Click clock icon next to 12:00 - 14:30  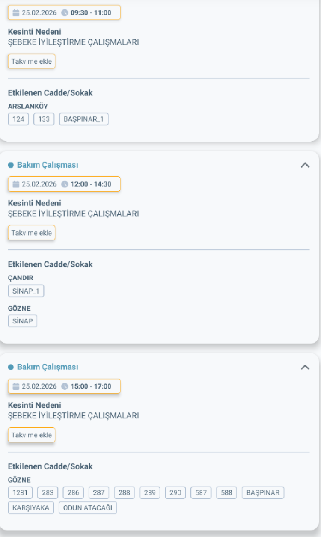(65, 184)
